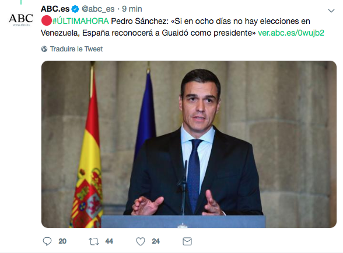Click the ABC profile avatar logo
This screenshot has height=253, width=343.
click(21, 19)
